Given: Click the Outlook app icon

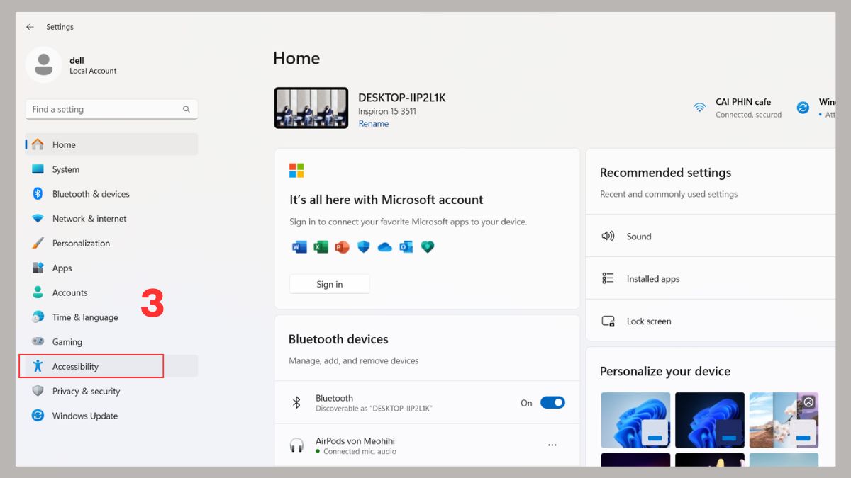Looking at the screenshot, I should (406, 246).
